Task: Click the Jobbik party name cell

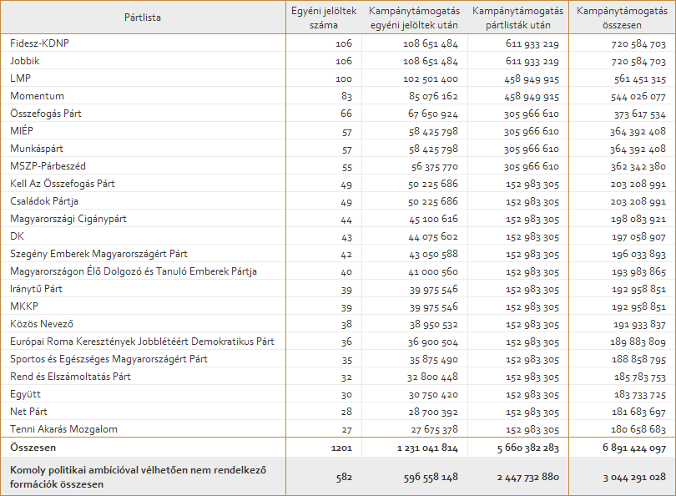Action: 26,61
